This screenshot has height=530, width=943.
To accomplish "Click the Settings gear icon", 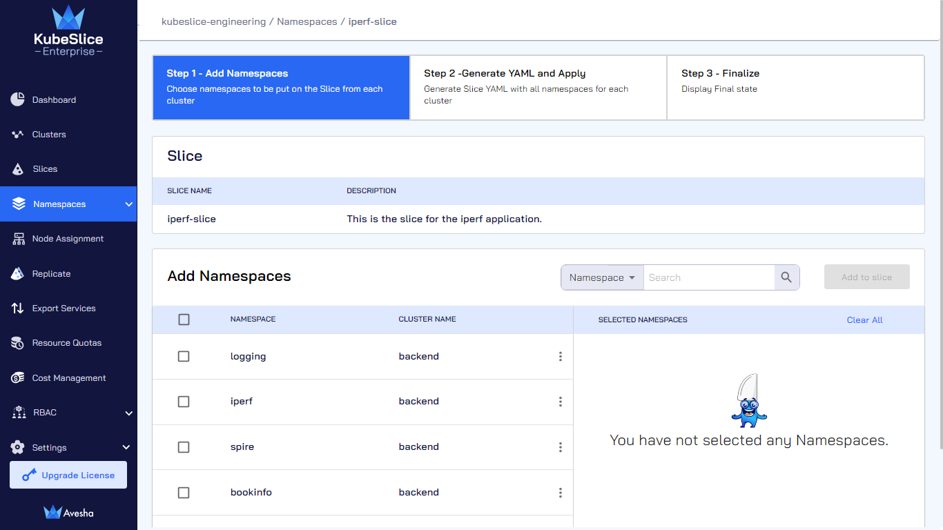I will (x=18, y=447).
